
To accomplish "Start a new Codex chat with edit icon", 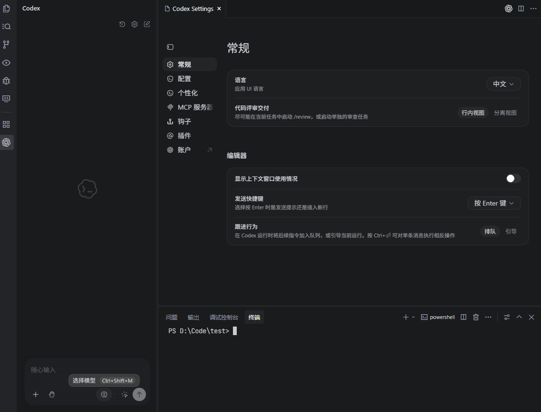I will pyautogui.click(x=147, y=24).
